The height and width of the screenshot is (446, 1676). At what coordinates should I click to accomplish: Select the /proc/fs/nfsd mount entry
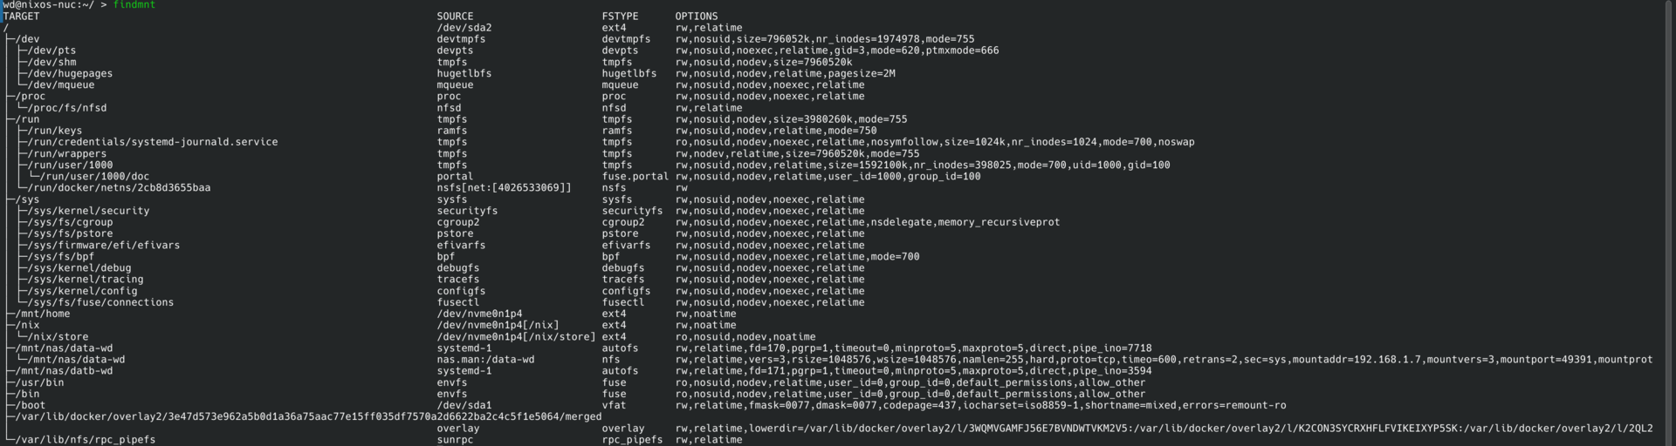[67, 108]
